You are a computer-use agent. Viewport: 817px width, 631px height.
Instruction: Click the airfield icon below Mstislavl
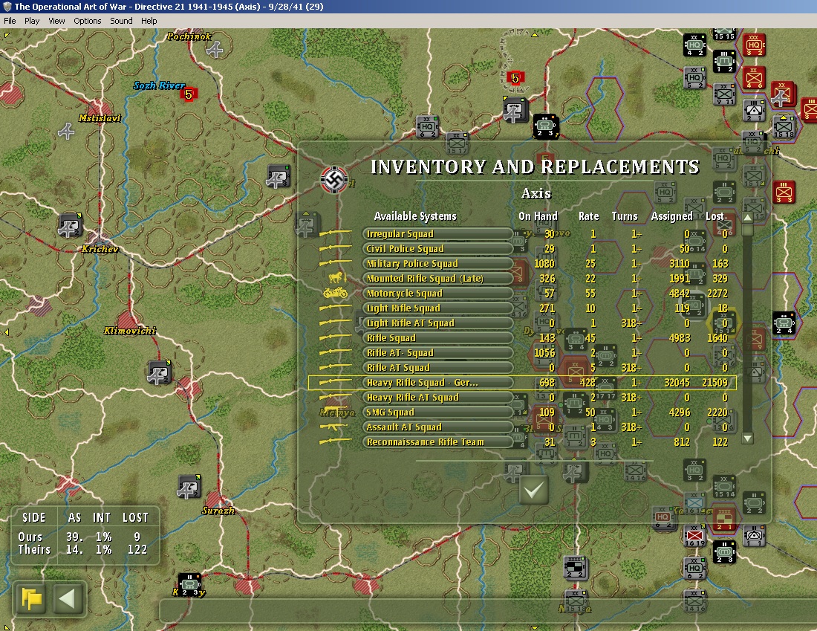(66, 131)
